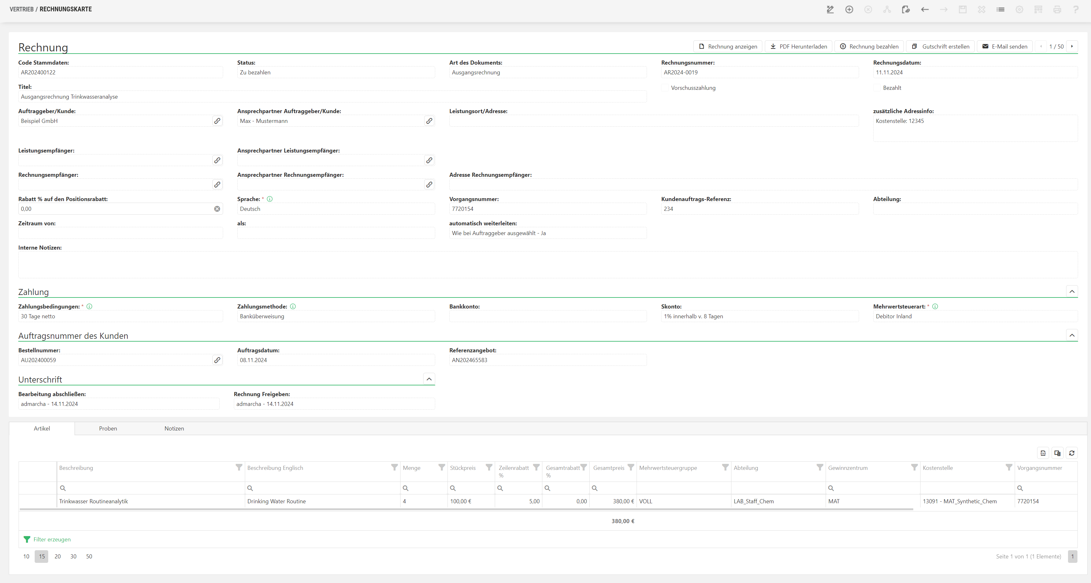This screenshot has width=1091, height=583.
Task: Select page size 20
Action: (x=58, y=556)
